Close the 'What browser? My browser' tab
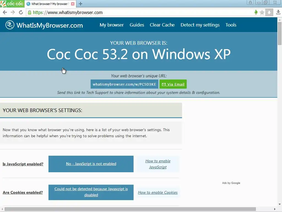Image resolution: width=282 pixels, height=212 pixels. (73, 4)
